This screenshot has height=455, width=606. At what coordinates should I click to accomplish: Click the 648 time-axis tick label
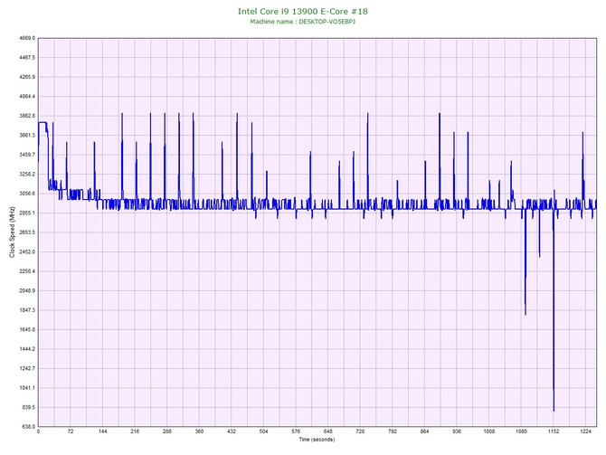[x=328, y=431]
